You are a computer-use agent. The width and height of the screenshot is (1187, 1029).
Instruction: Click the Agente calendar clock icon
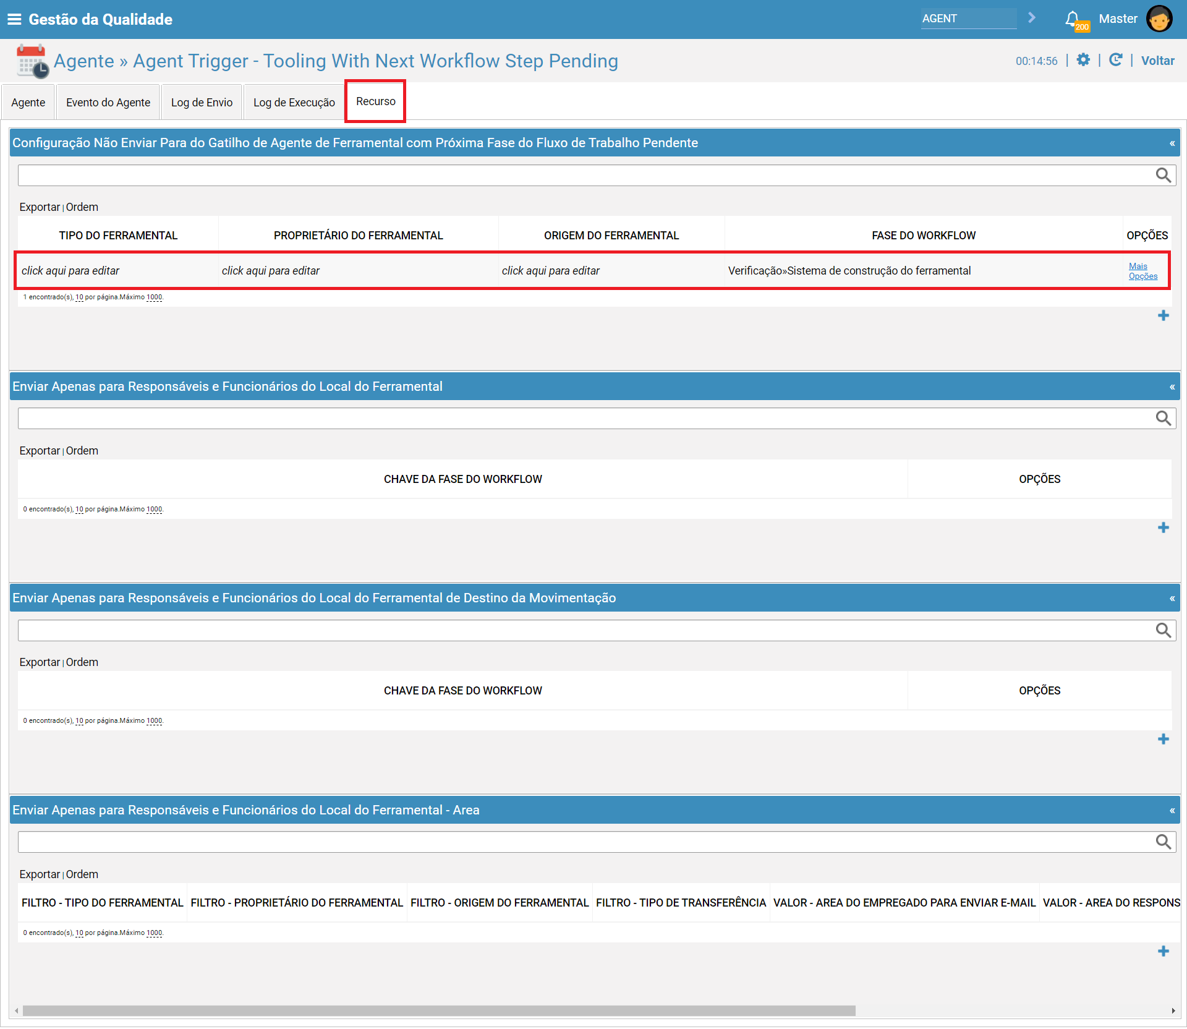point(32,61)
